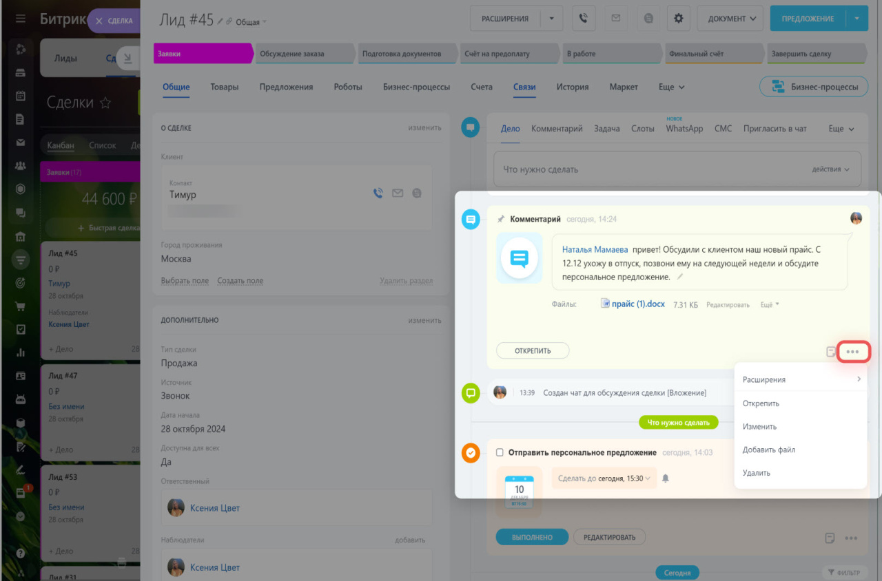
Task: Click the bell reminder icon near deadline
Action: coord(666,478)
